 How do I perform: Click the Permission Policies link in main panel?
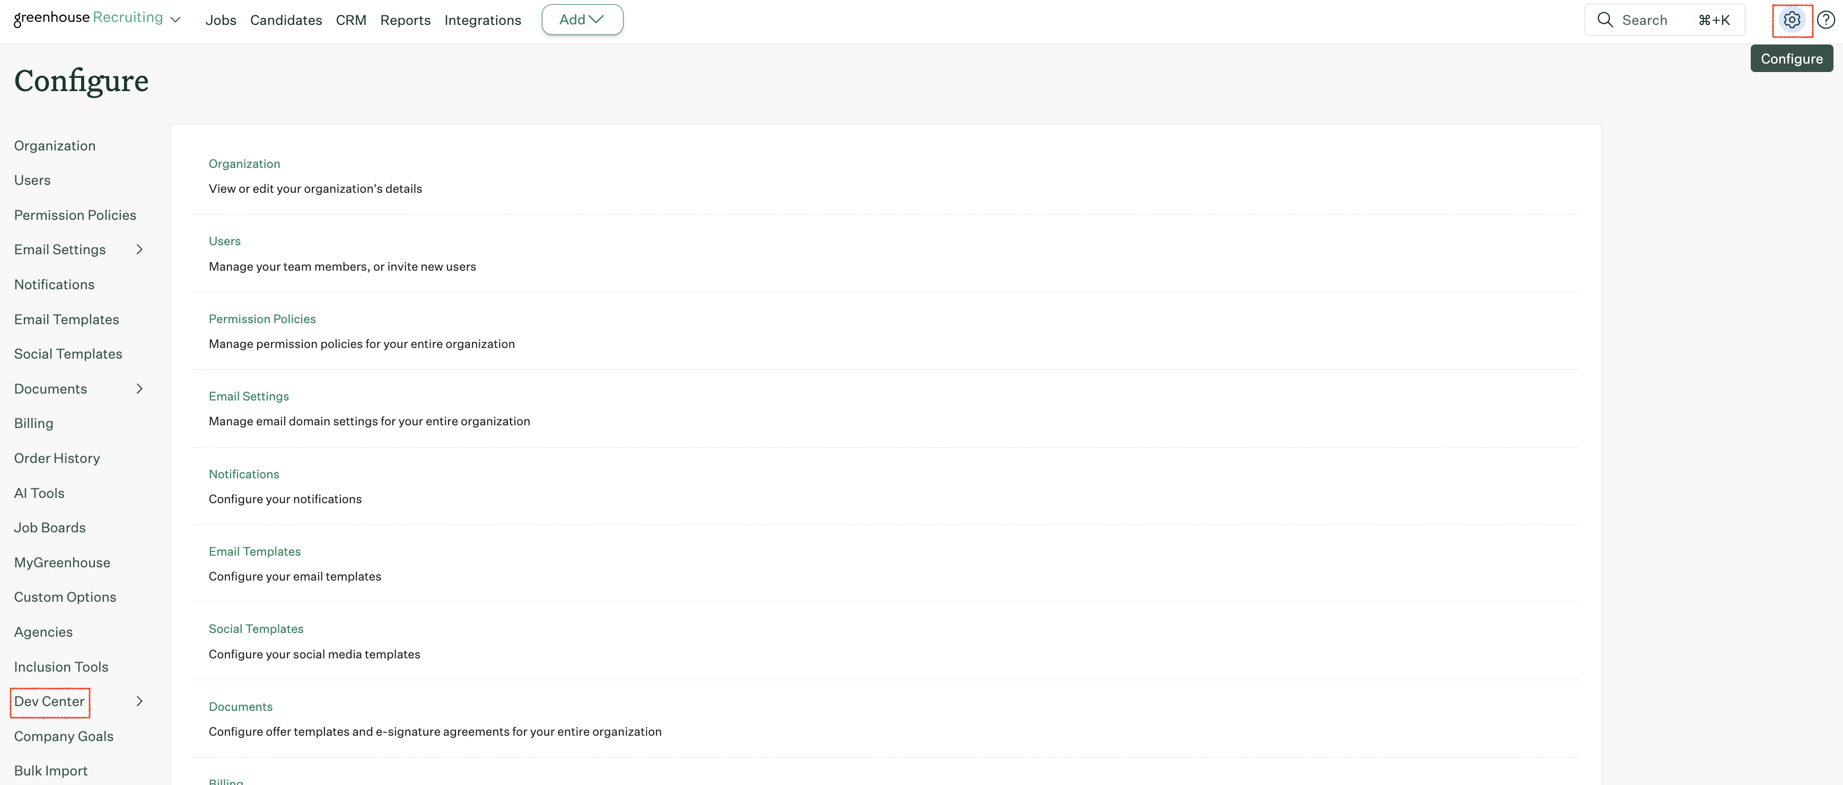pyautogui.click(x=262, y=319)
